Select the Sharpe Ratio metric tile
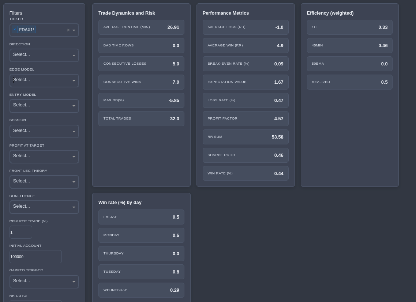 coord(246,155)
